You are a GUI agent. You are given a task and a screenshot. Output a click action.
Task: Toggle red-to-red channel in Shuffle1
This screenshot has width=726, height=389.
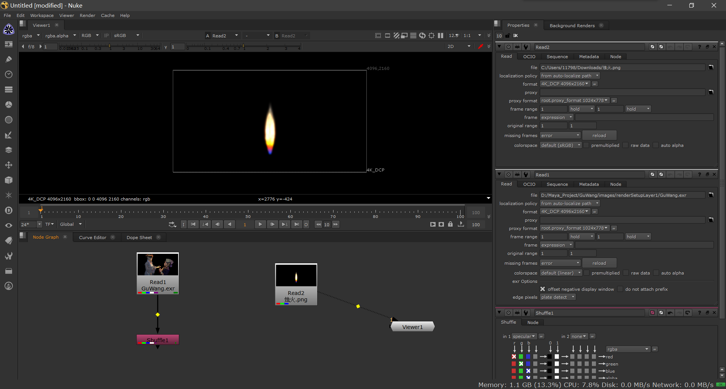click(x=514, y=357)
